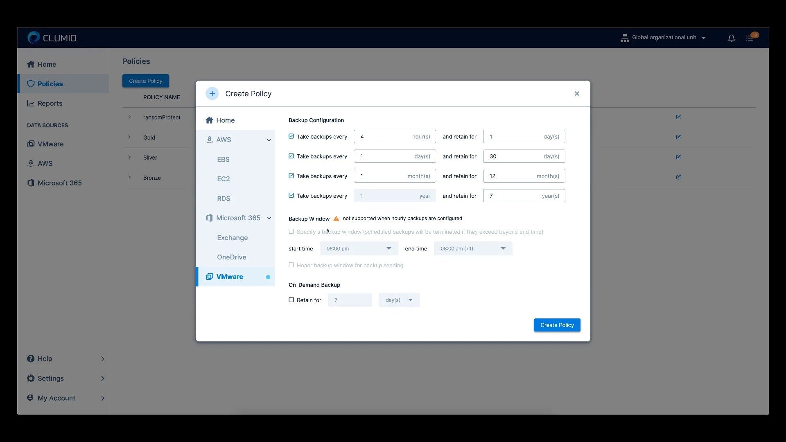786x442 pixels.
Task: Open the end time 08:00 am dropdown
Action: [473, 248]
